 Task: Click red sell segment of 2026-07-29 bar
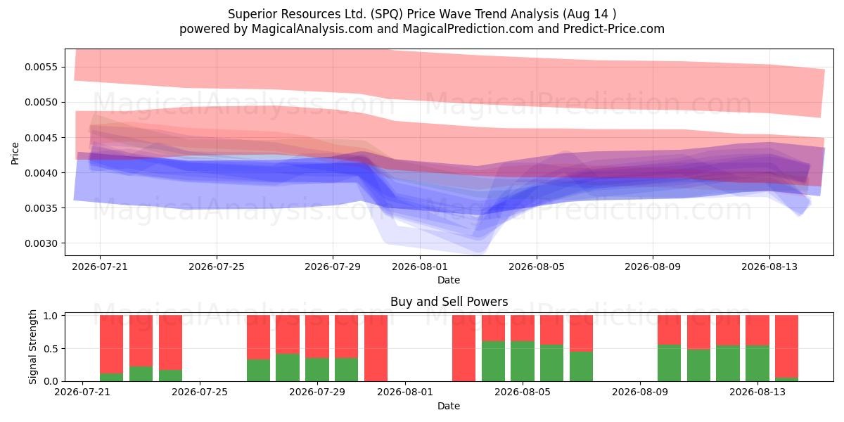click(x=318, y=337)
